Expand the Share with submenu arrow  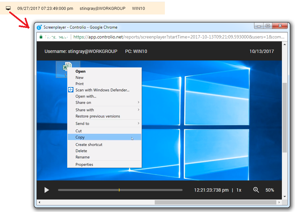pos(139,110)
